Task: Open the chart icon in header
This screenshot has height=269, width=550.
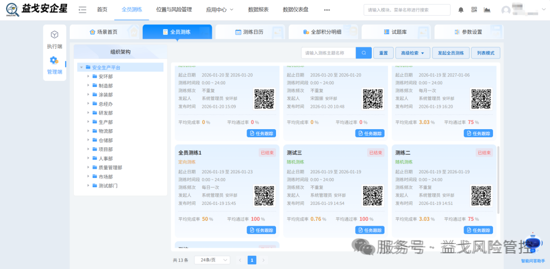Action: 487,10
